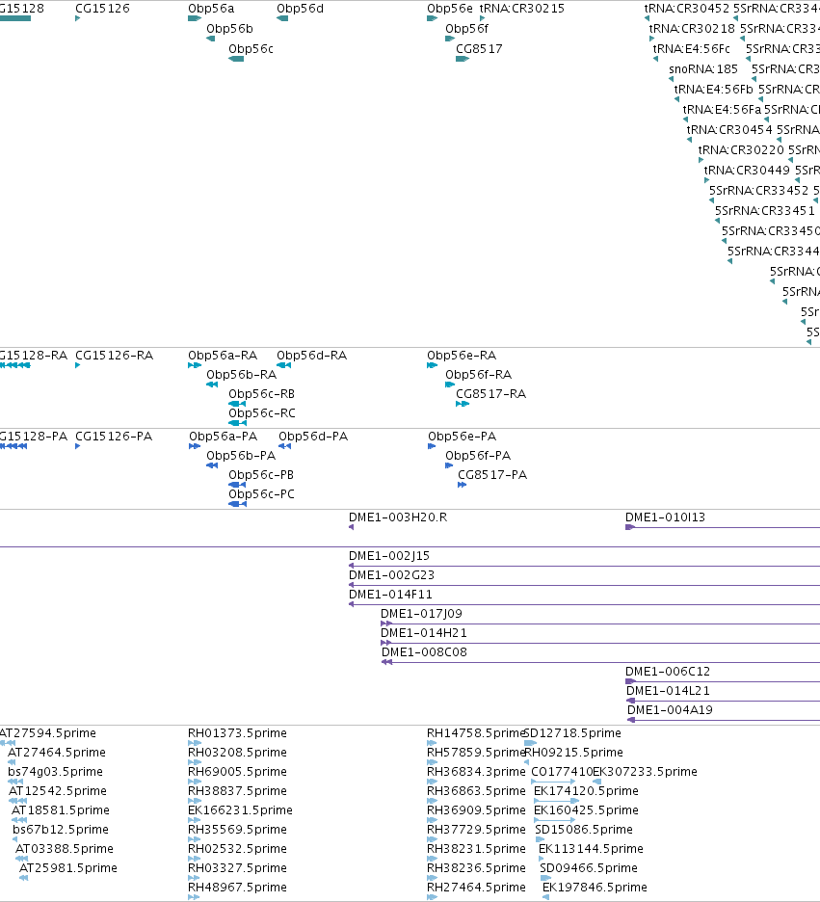Screen dimensions: 820x902
Task: Open DME1-014F11 clone
Action: coord(584,604)
